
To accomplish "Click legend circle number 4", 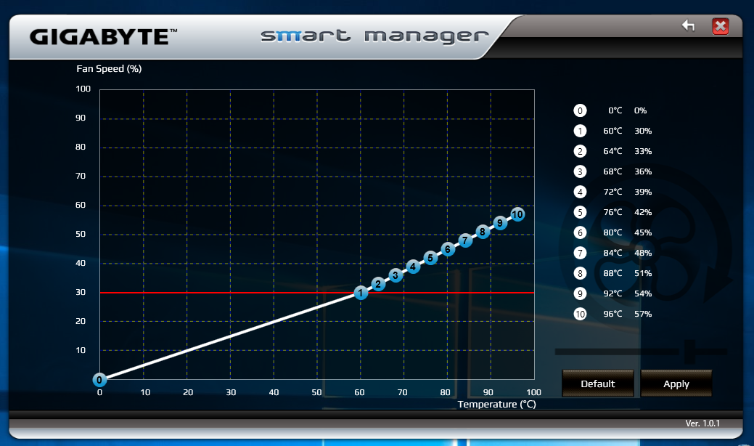I will click(580, 192).
